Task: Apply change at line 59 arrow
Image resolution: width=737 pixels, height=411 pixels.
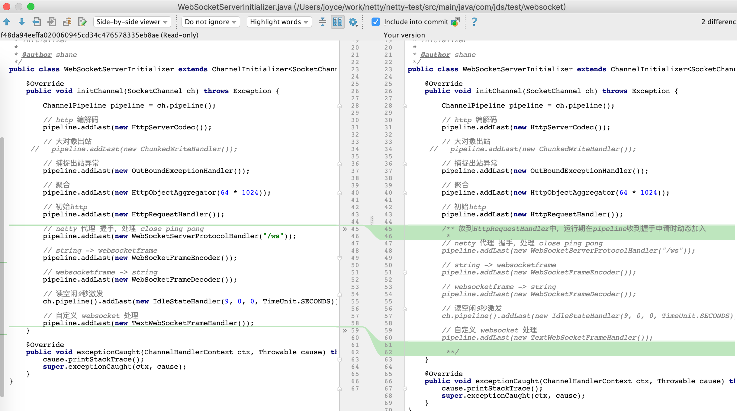Action: point(345,331)
